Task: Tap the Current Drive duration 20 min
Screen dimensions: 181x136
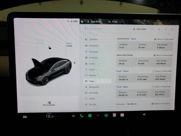Action: point(141,47)
